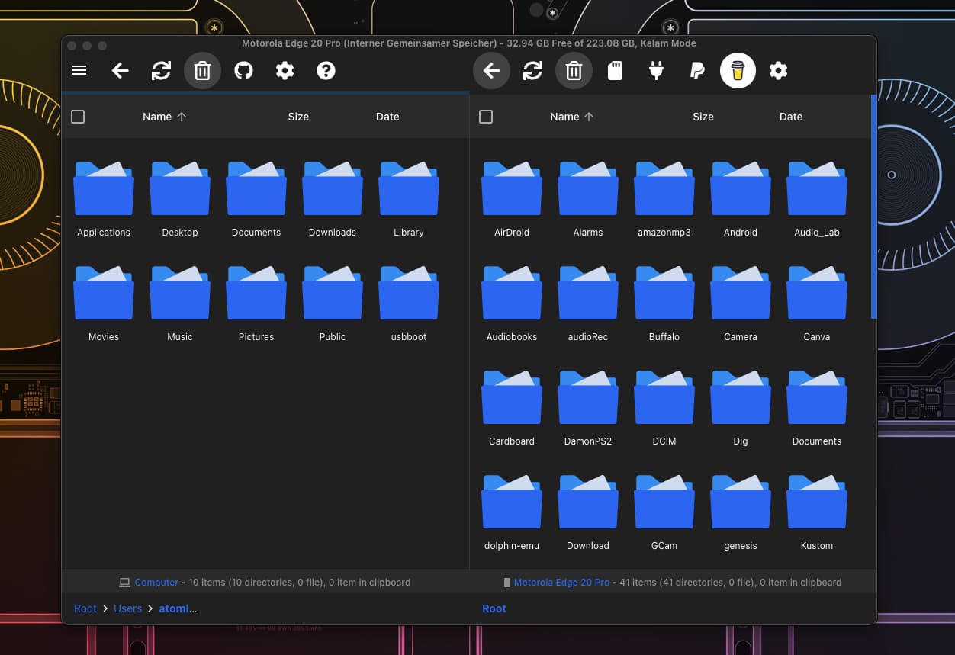Click the PayPal donate icon
The height and width of the screenshot is (655, 955).
(696, 71)
